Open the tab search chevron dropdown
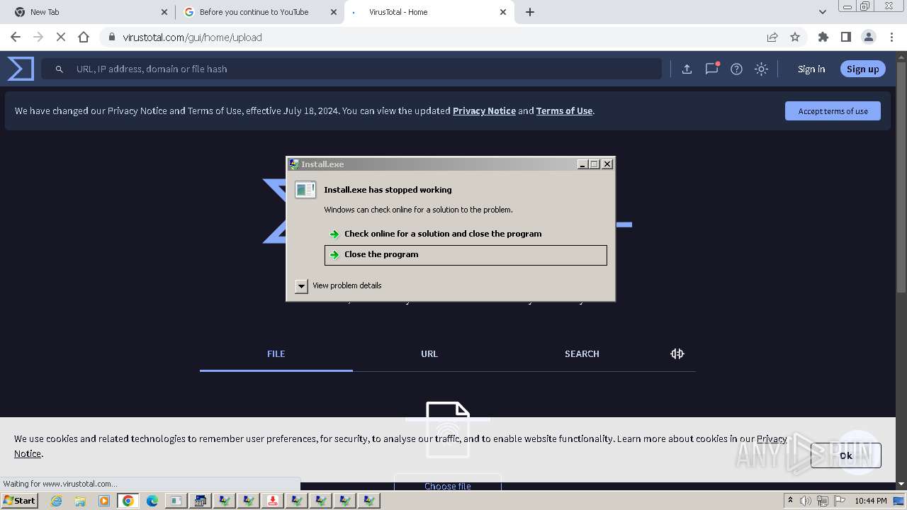 pyautogui.click(x=822, y=12)
